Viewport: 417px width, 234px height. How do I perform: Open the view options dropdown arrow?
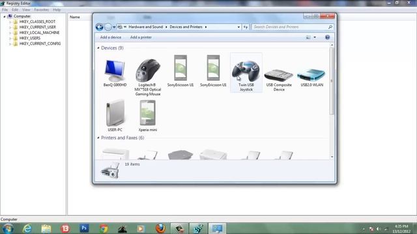point(315,38)
